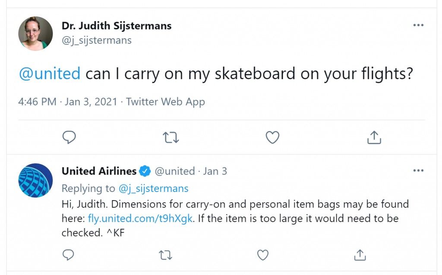This screenshot has width=442, height=275.
Task: Click the @united mention in tweet
Action: [x=50, y=74]
